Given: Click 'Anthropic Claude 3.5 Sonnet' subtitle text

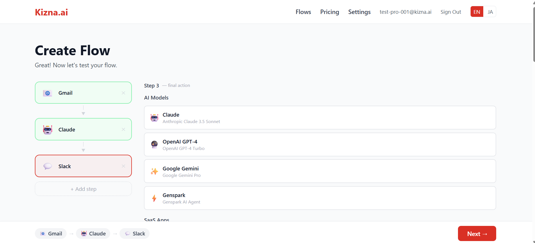Looking at the screenshot, I should point(191,121).
